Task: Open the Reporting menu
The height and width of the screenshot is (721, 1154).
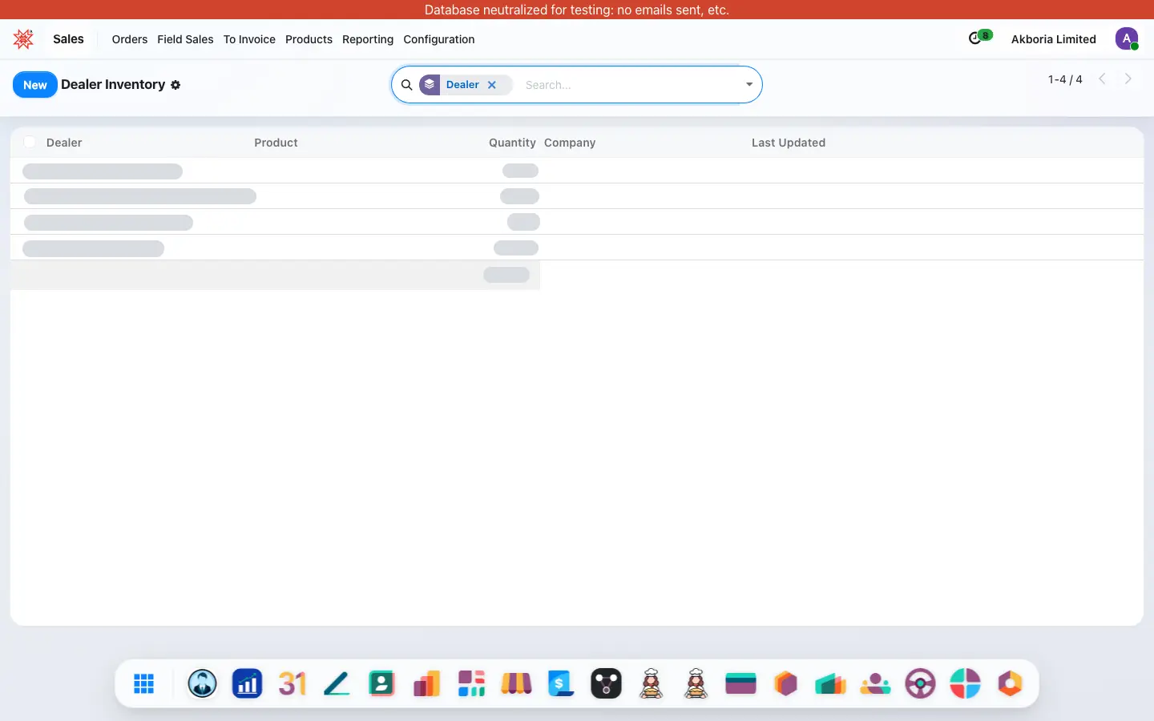Action: pos(368,39)
